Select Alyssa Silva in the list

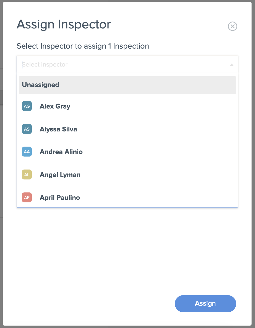(x=58, y=129)
